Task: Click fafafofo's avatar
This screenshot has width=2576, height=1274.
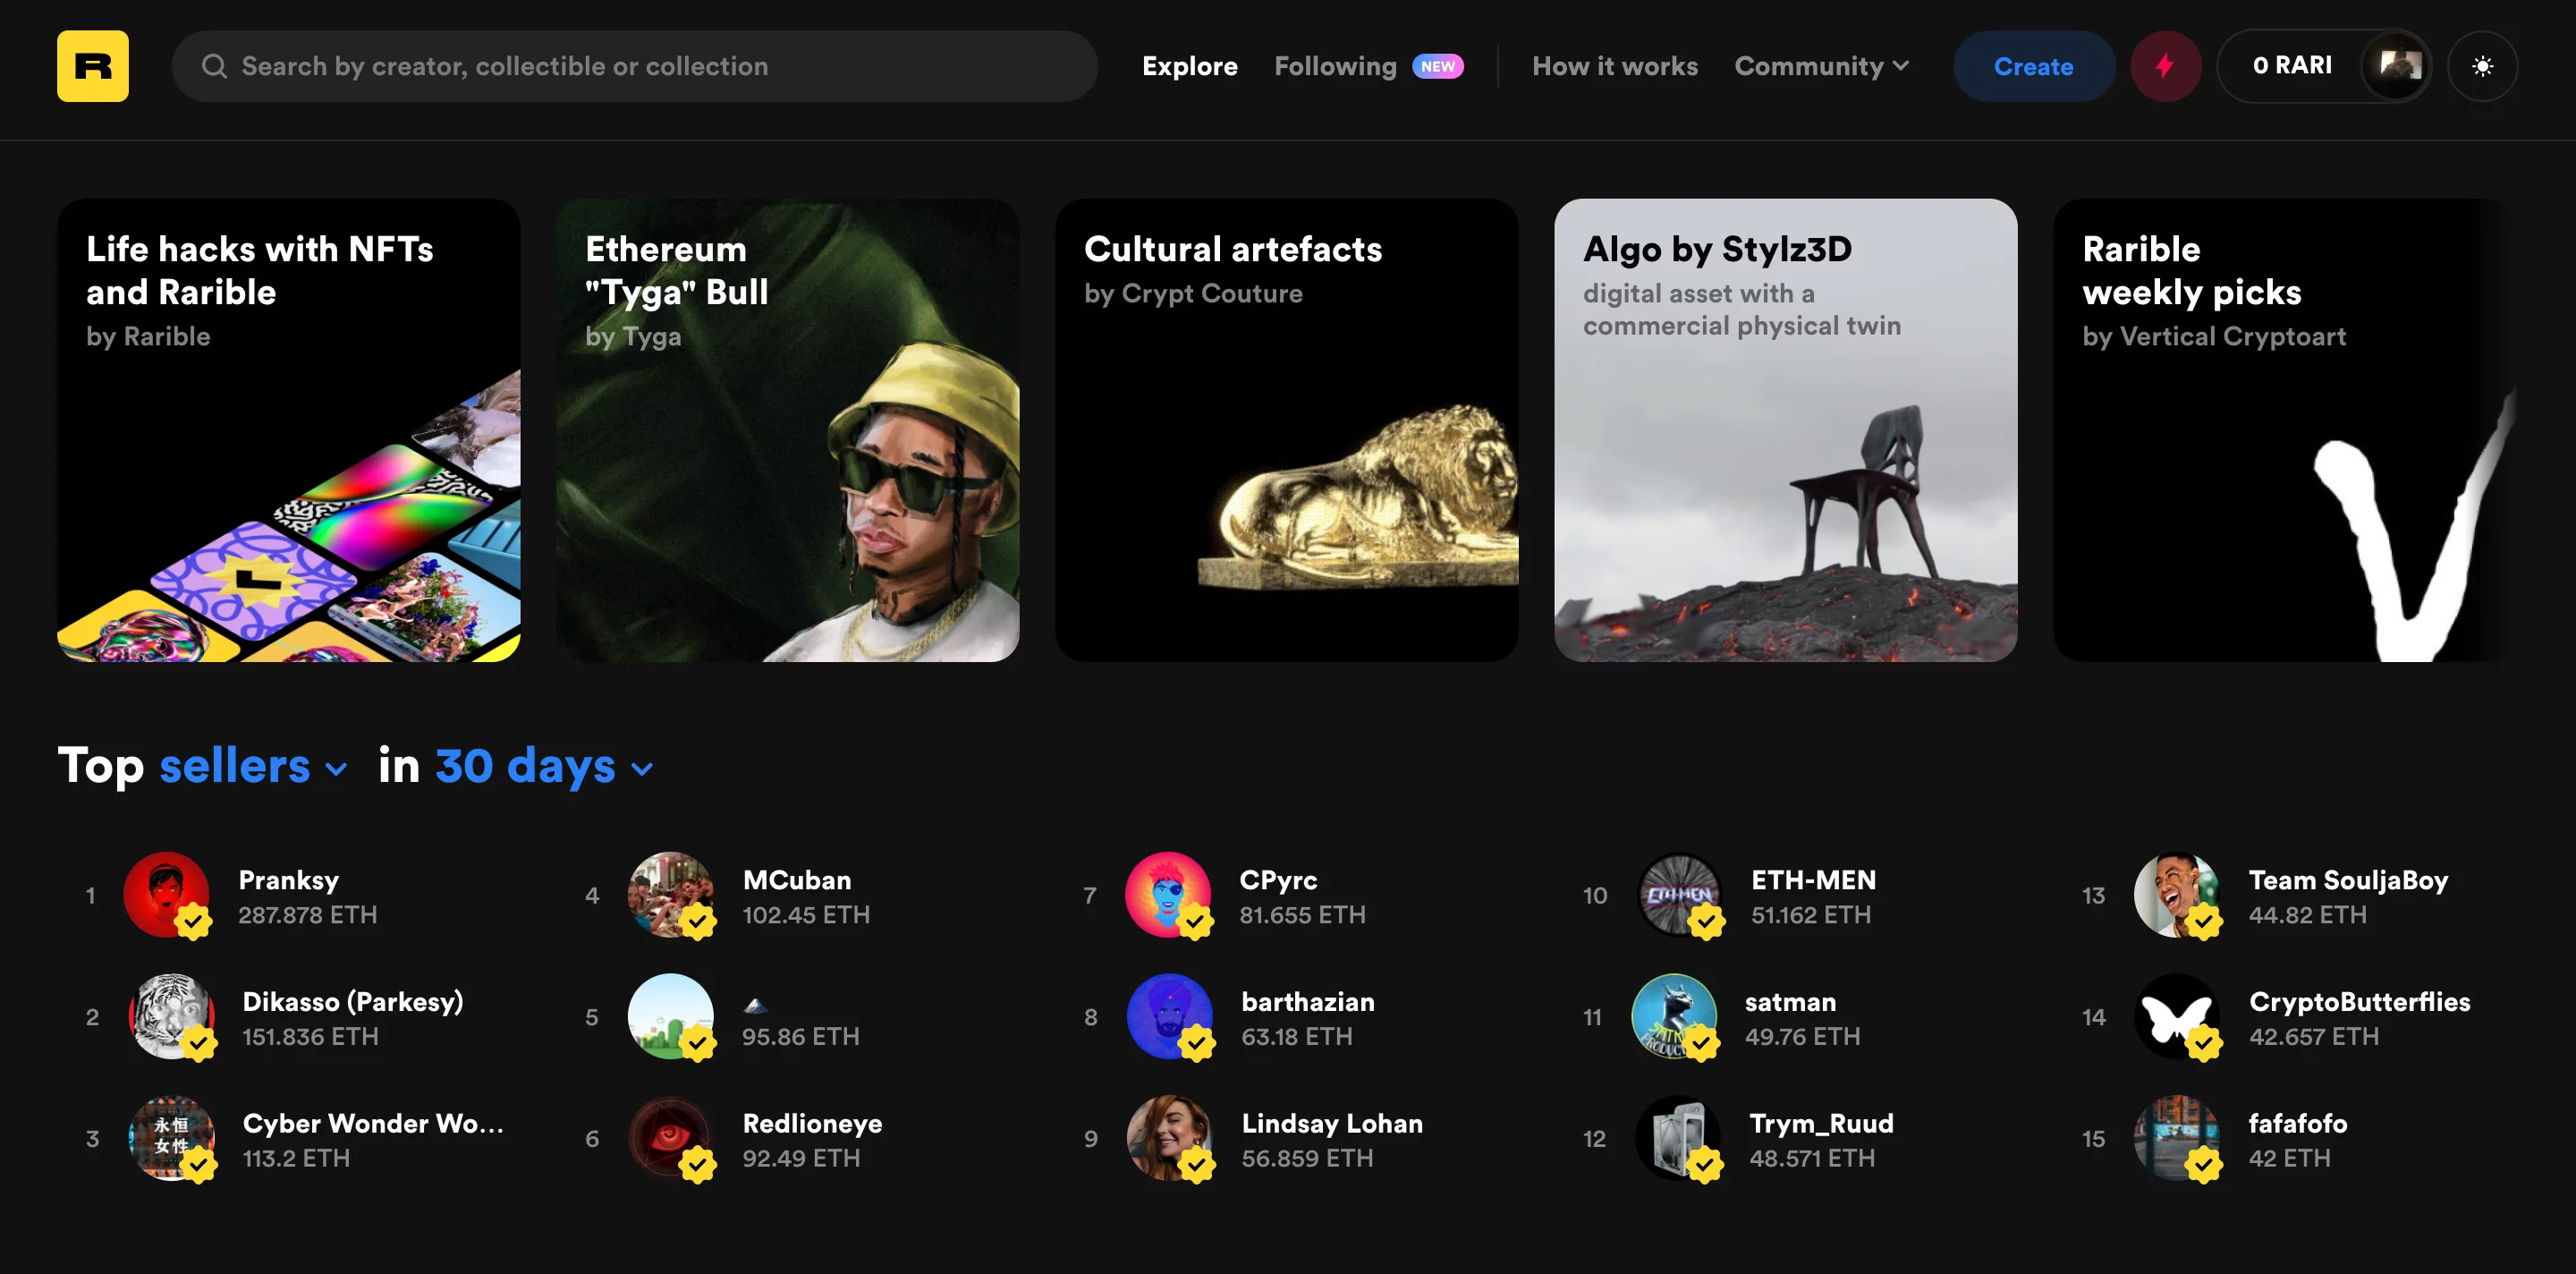Action: tap(2177, 1138)
